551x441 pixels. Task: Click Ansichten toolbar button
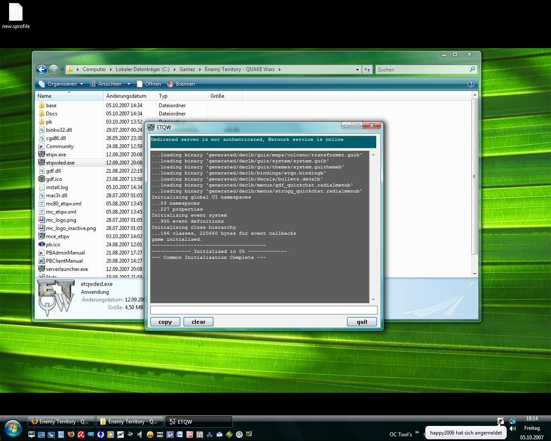click(106, 84)
